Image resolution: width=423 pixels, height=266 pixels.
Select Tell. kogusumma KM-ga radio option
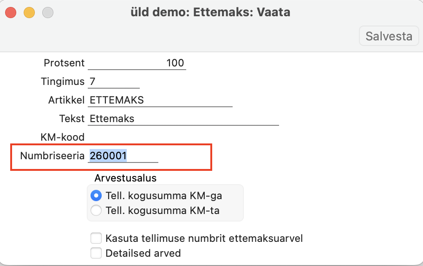(x=97, y=195)
